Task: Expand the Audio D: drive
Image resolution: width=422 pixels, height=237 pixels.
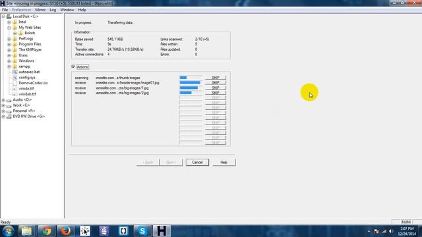Action: [3, 100]
